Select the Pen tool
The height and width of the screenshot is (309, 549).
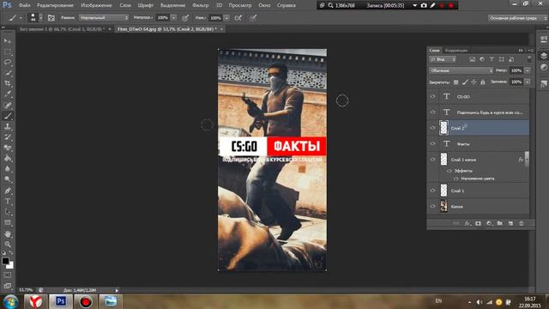point(8,191)
